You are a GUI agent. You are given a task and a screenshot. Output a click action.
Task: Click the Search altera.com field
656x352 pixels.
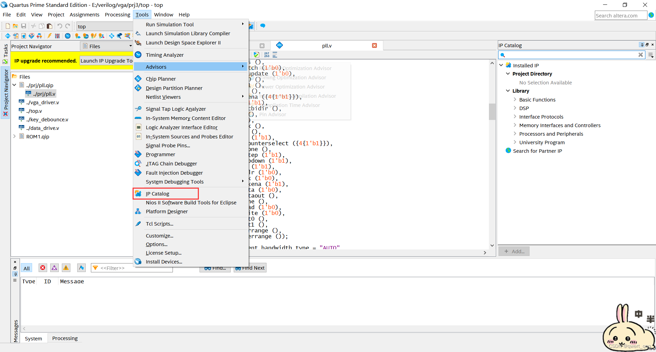[x=621, y=15]
